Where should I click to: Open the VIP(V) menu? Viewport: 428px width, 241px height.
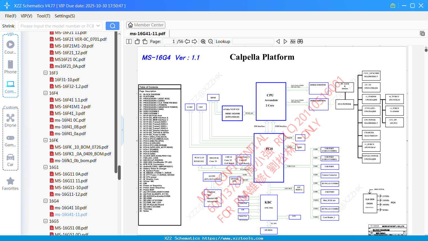pos(26,16)
